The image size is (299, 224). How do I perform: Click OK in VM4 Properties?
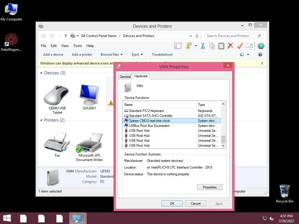pos(172,203)
